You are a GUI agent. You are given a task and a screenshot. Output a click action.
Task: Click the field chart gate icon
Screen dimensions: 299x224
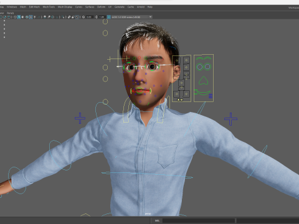click(x=1, y=17)
